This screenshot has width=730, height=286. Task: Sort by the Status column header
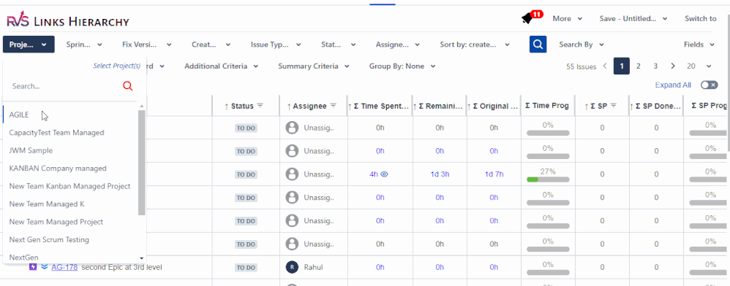[x=242, y=107]
